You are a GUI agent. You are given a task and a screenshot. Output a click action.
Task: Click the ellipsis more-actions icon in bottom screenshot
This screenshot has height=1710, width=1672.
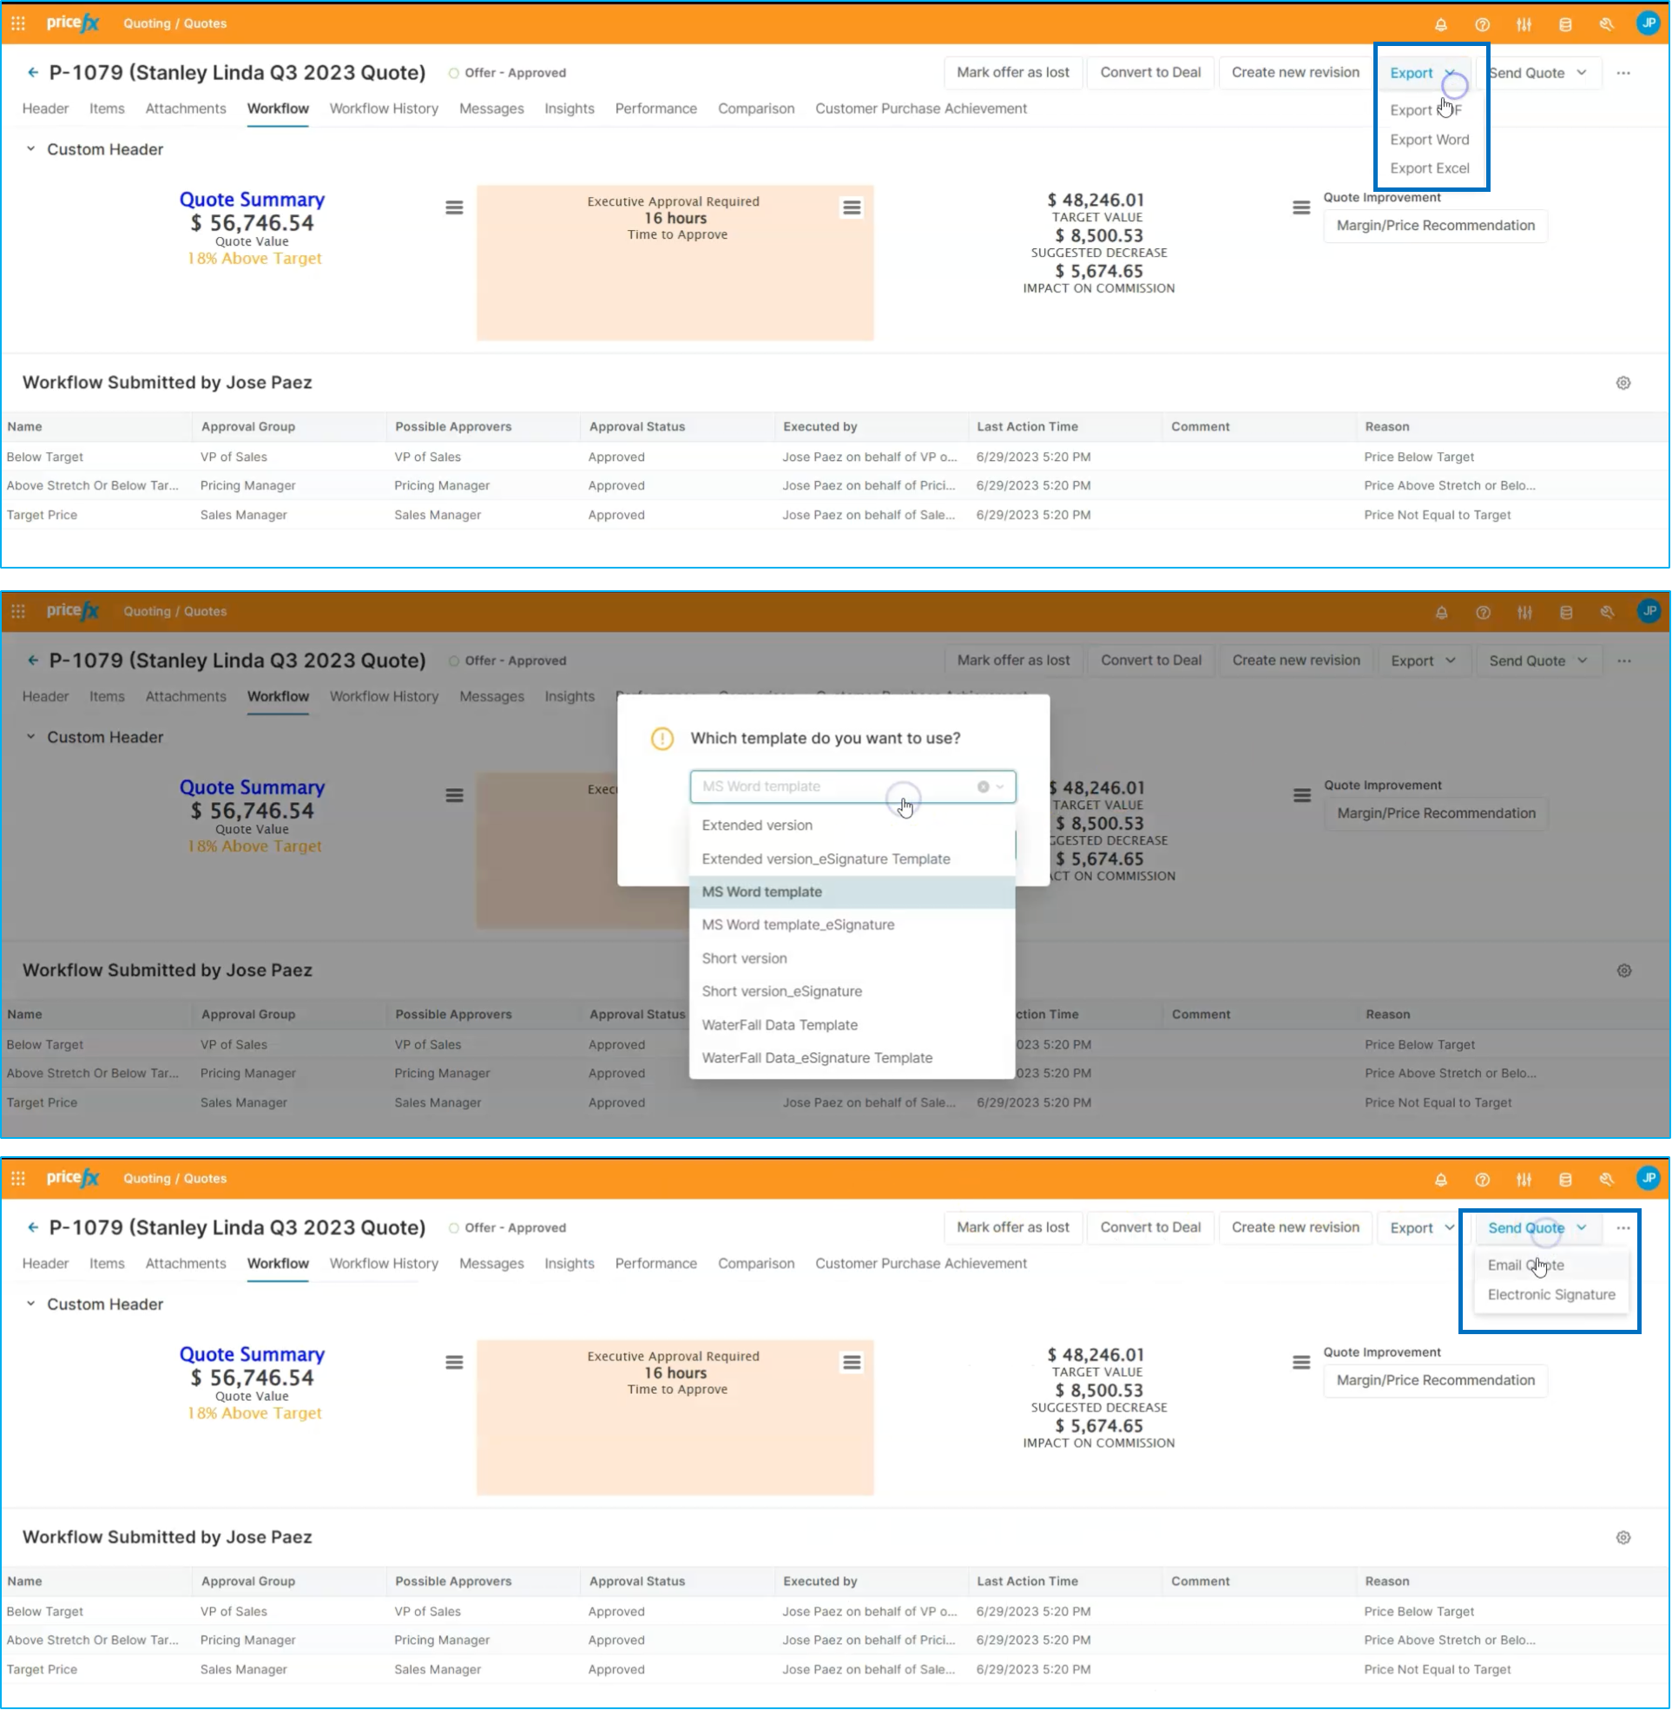[1623, 1228]
